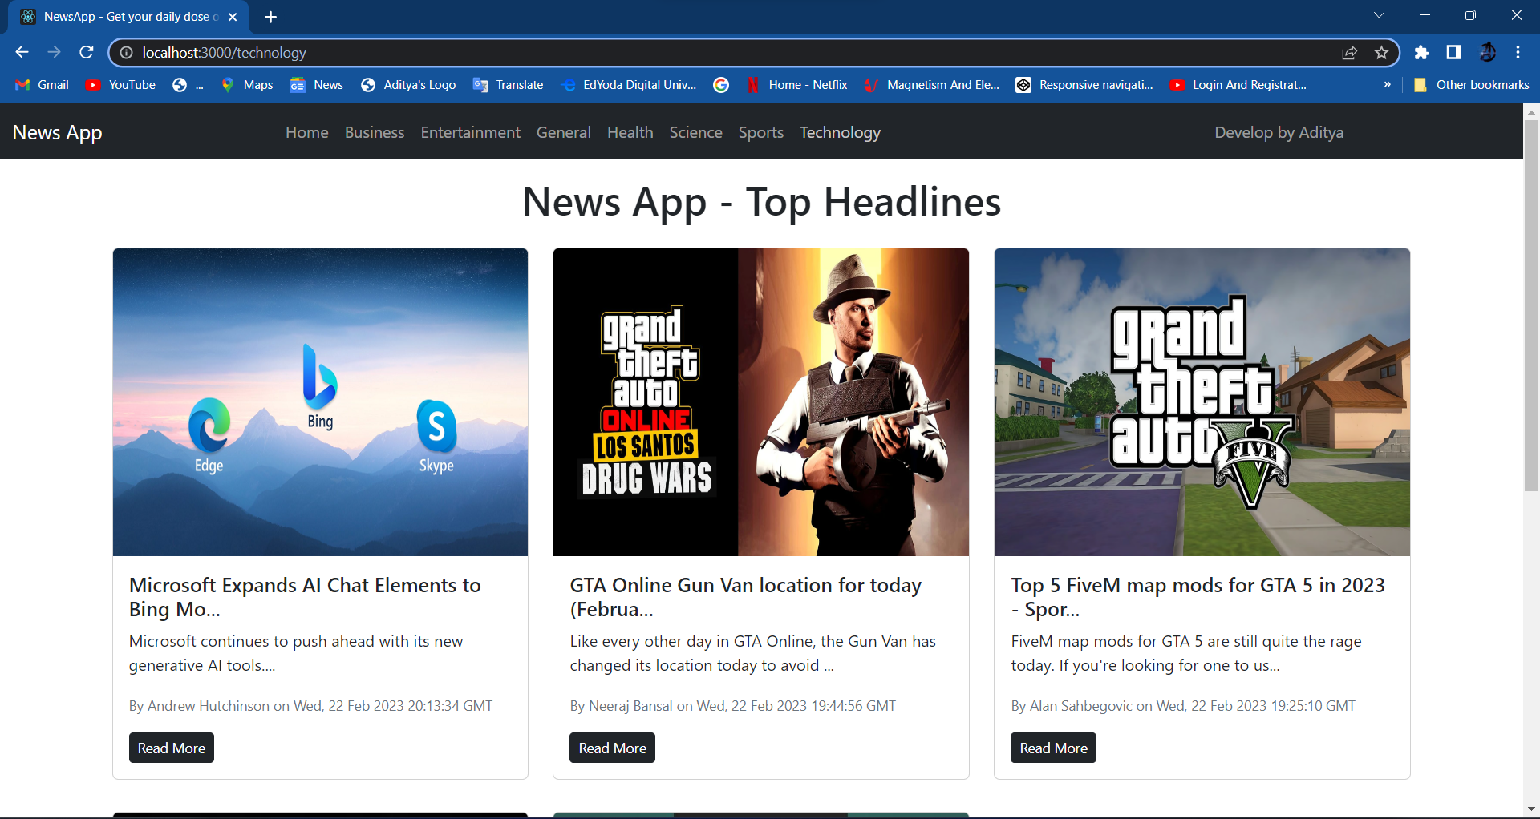Click the page vertical scrollbar thumb
The height and width of the screenshot is (819, 1540).
(x=1531, y=305)
